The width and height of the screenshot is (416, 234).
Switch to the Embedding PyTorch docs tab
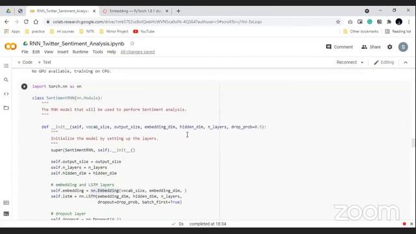tap(135, 11)
